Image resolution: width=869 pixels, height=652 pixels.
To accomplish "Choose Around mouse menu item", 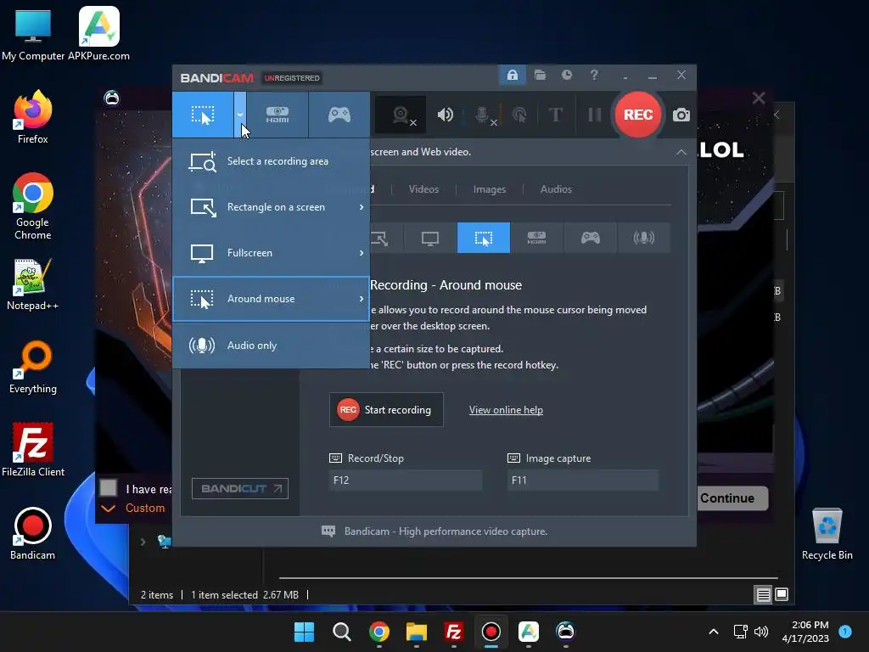I will coord(271,299).
